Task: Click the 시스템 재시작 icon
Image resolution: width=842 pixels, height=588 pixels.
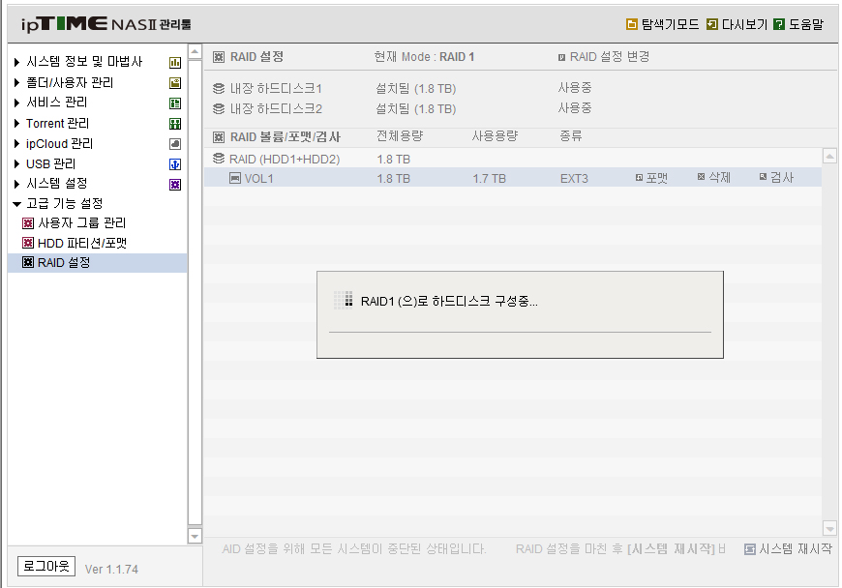Action: point(750,549)
